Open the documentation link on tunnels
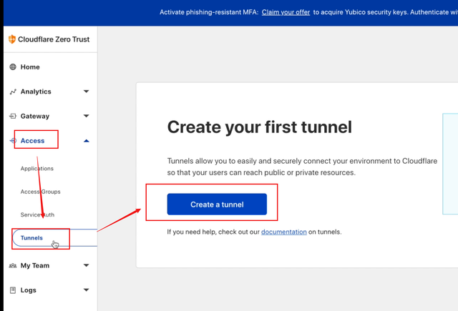 click(x=283, y=232)
